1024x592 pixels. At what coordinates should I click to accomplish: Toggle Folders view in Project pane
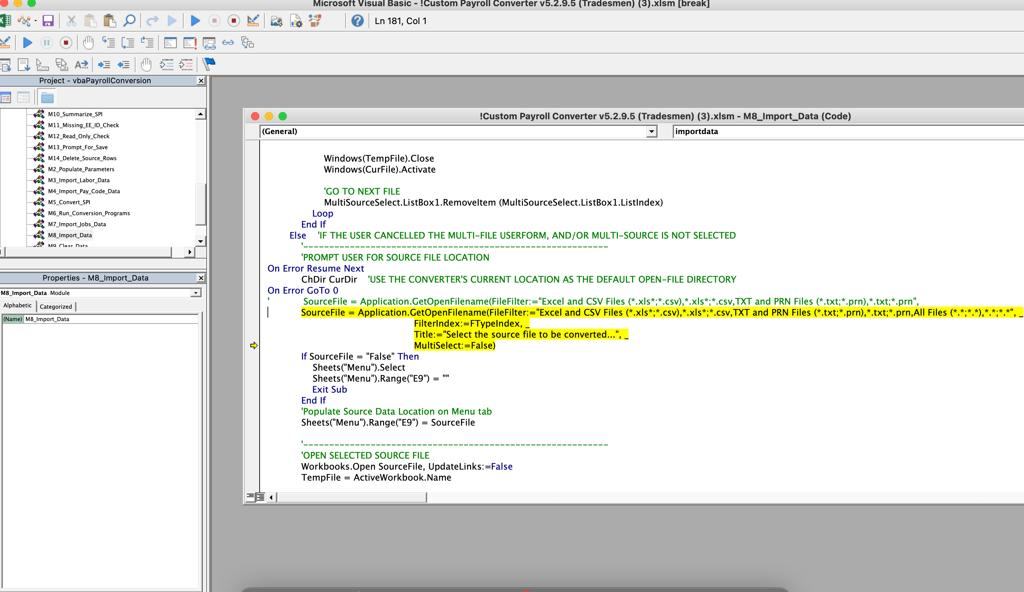coord(47,98)
